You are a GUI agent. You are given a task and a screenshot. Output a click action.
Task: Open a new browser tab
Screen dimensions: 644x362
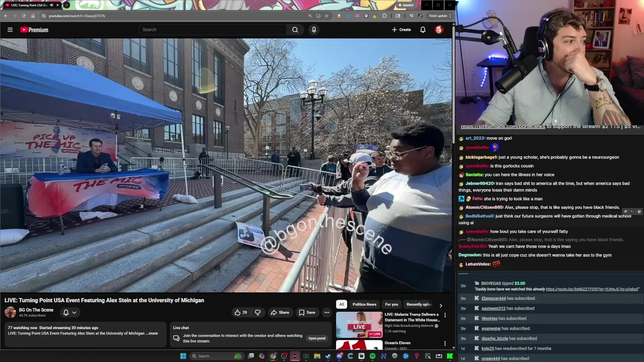(x=66, y=5)
